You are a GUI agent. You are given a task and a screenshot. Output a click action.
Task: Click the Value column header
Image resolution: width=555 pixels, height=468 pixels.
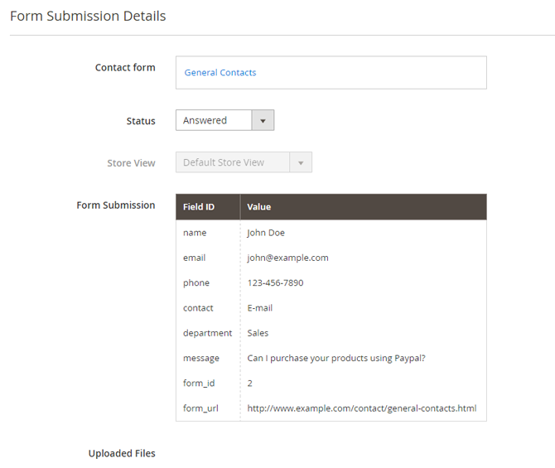(x=364, y=207)
